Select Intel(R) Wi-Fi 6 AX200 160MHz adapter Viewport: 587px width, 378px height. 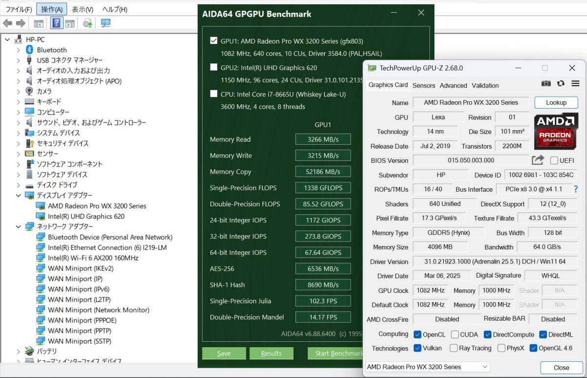pos(93,258)
